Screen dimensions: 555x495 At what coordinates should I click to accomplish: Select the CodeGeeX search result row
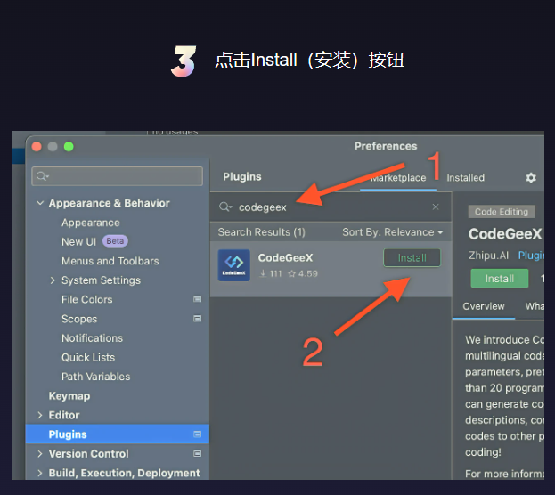click(x=331, y=269)
